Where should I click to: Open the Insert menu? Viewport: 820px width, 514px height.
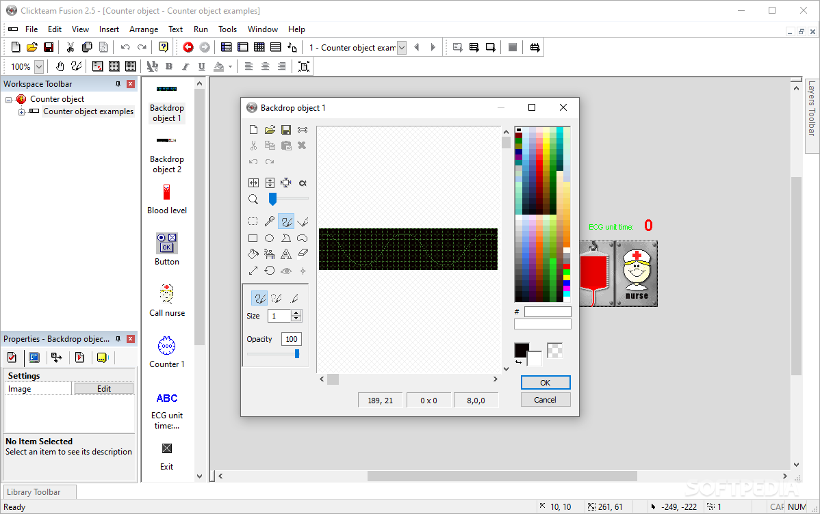point(110,29)
